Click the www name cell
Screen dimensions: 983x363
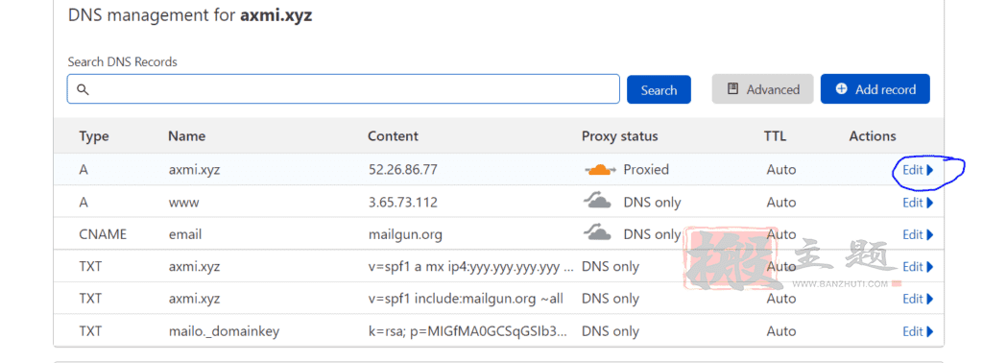[183, 203]
